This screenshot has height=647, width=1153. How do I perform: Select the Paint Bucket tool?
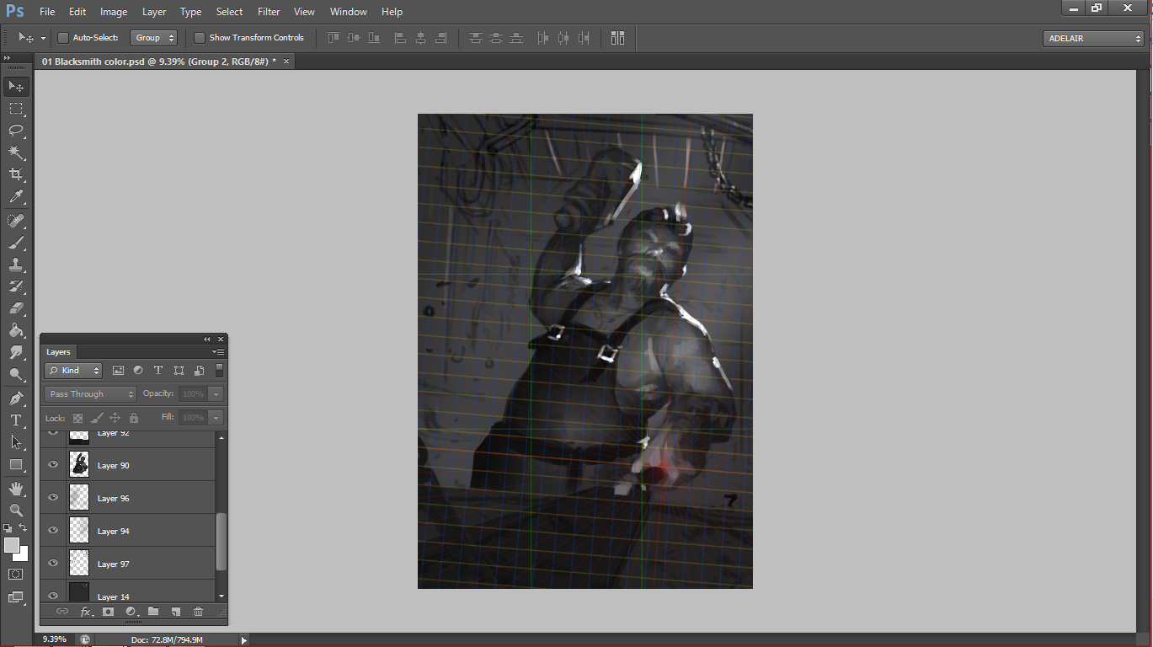point(16,330)
